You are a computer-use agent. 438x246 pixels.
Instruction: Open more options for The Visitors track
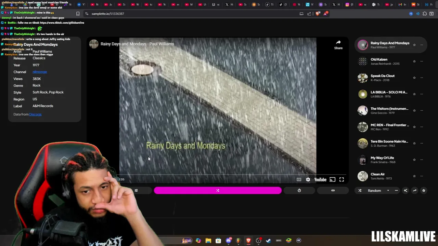(x=422, y=110)
